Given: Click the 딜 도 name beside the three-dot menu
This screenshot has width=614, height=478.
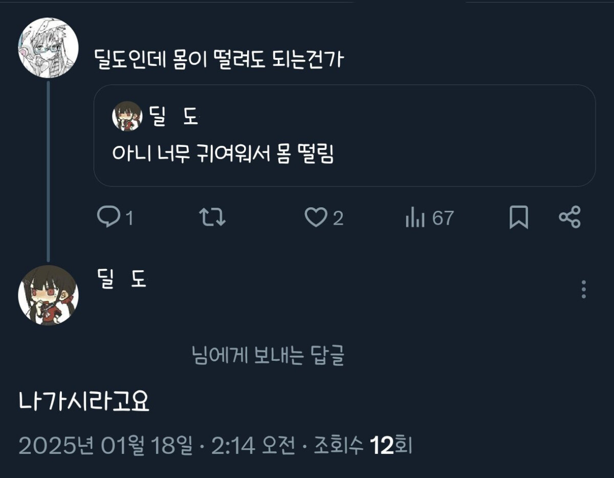Looking at the screenshot, I should [x=122, y=278].
